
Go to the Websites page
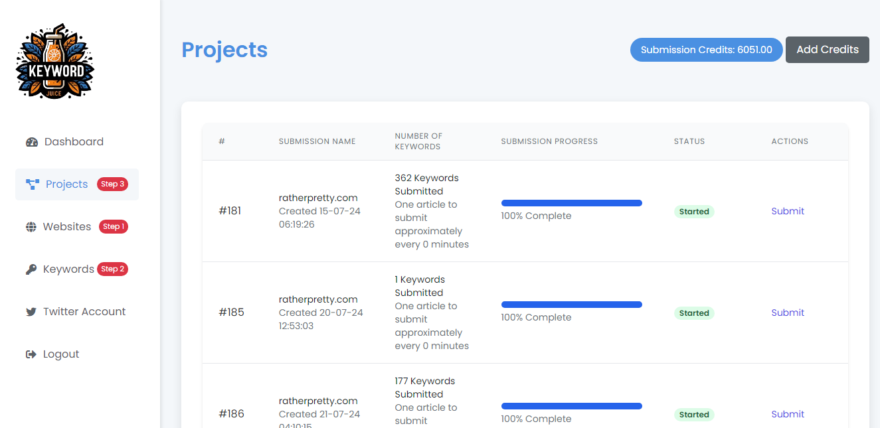click(x=67, y=227)
